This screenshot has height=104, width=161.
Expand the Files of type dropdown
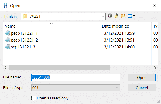[x=117, y=88]
